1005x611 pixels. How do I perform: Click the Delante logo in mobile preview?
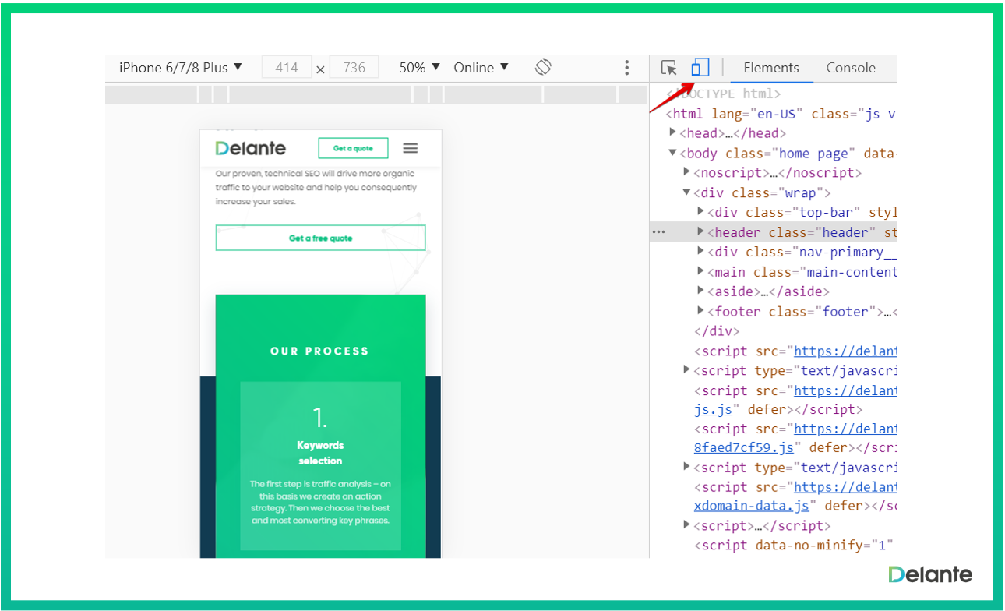click(x=251, y=148)
